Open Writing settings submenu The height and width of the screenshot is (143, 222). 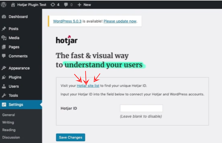coord(8,122)
